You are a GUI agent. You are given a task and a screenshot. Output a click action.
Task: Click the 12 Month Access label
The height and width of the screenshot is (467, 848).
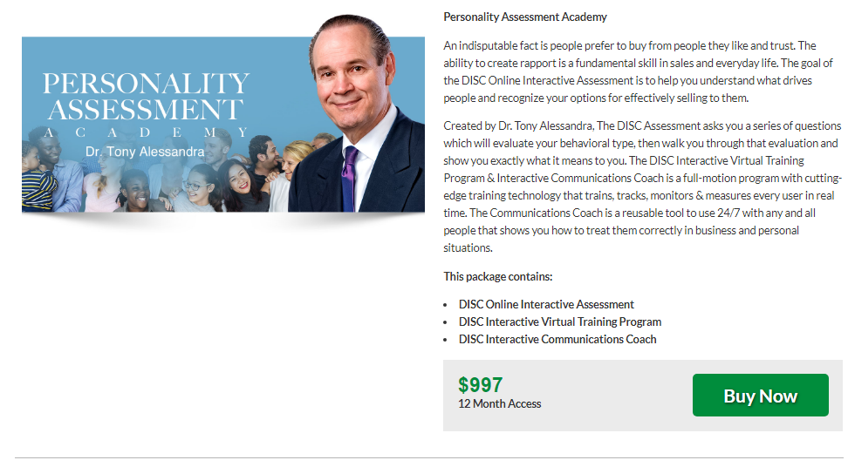499,404
